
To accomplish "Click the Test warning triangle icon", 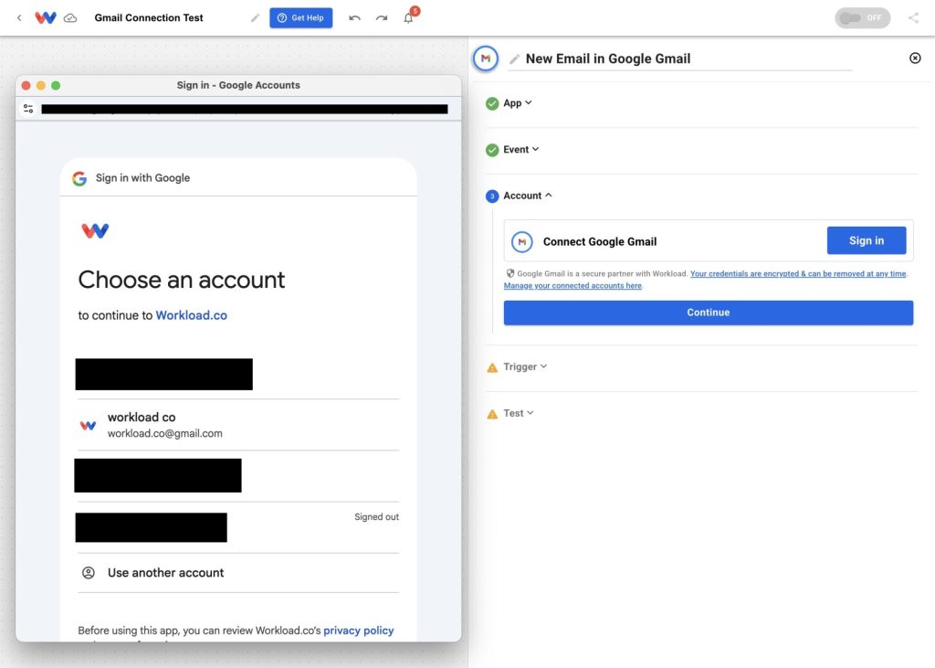I will (x=492, y=414).
